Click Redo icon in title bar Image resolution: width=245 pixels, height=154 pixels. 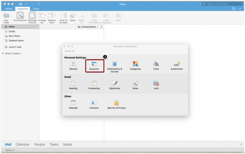point(32,4)
